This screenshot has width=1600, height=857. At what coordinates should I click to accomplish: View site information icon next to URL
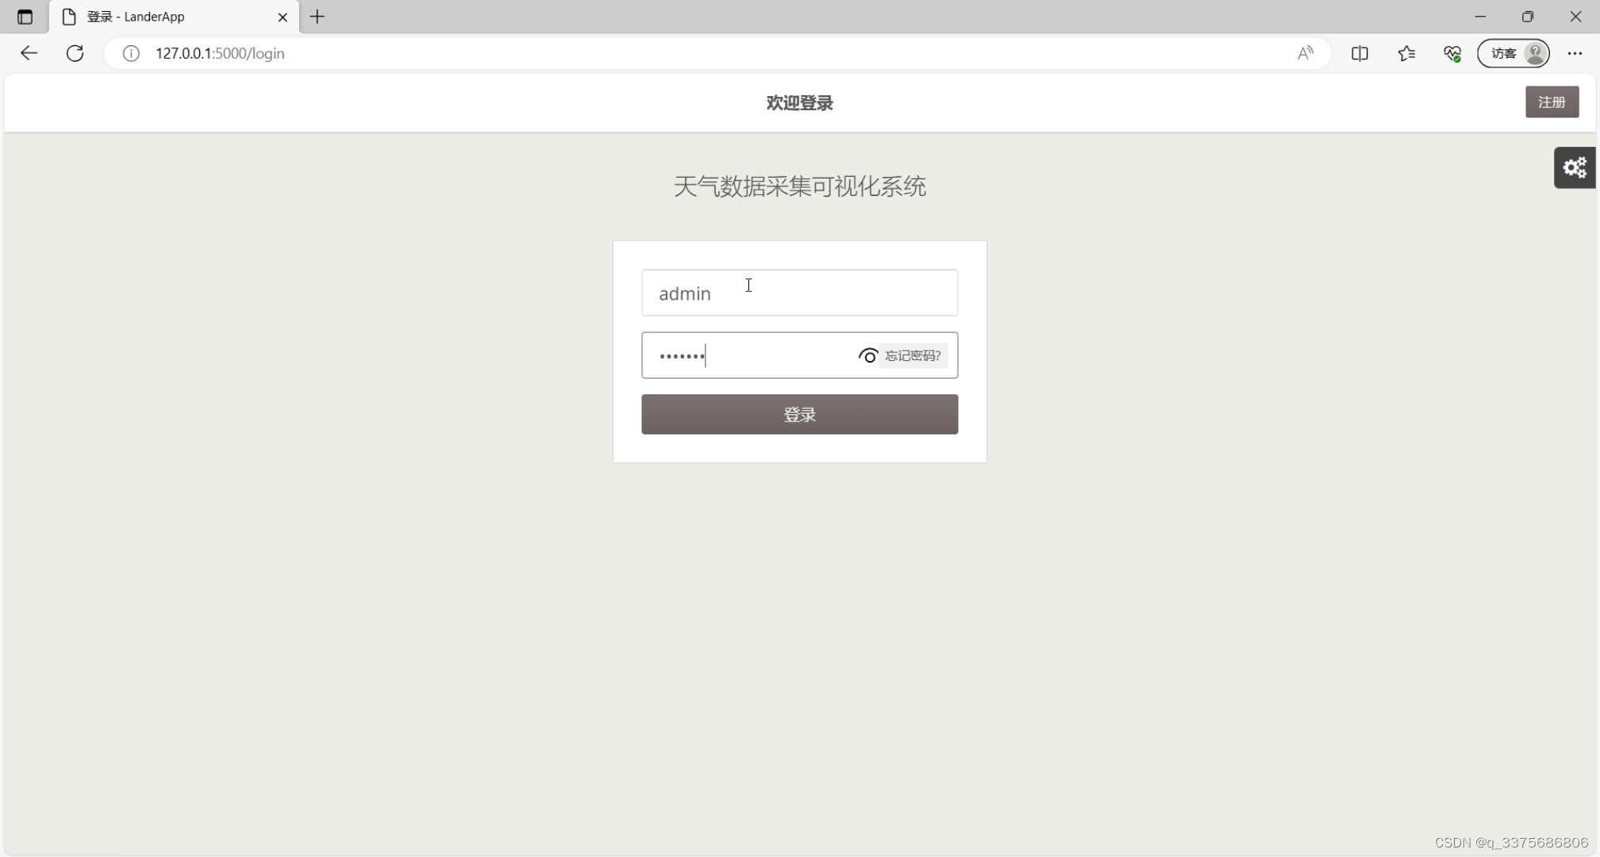tap(130, 53)
